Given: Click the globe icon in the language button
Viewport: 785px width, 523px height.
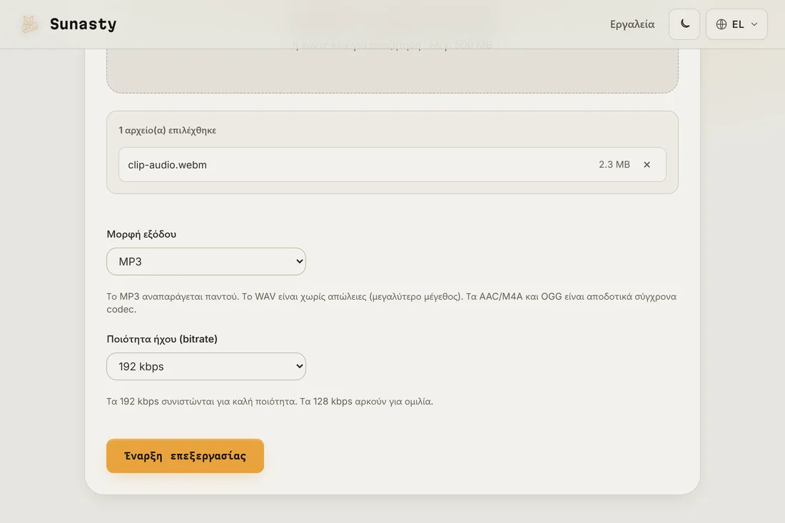Looking at the screenshot, I should click(721, 24).
